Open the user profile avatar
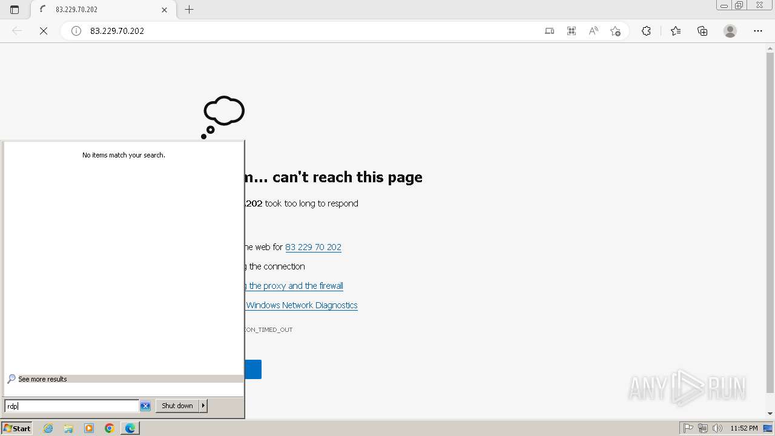 point(730,31)
